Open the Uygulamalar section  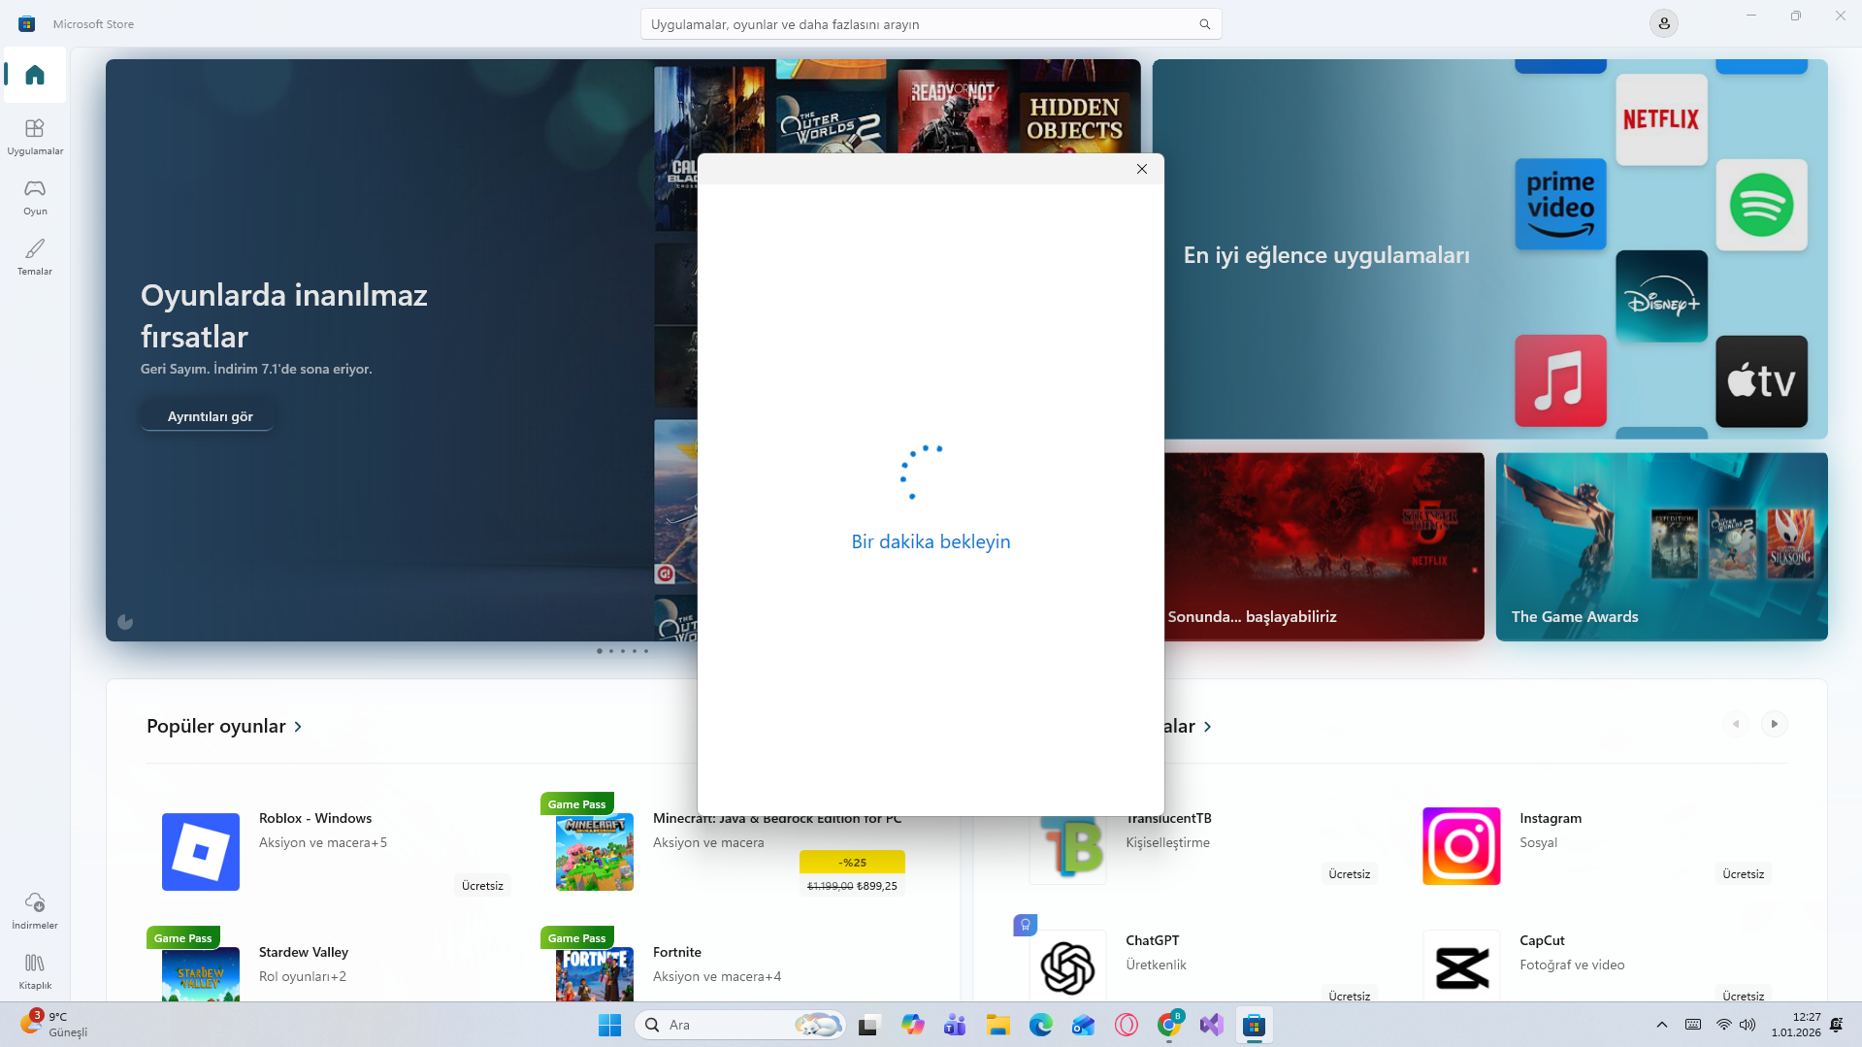point(35,136)
